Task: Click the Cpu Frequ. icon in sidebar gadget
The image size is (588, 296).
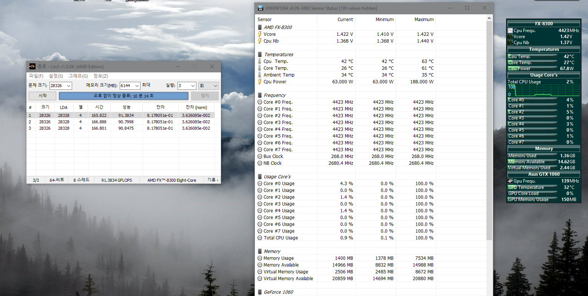Action: (x=510, y=31)
